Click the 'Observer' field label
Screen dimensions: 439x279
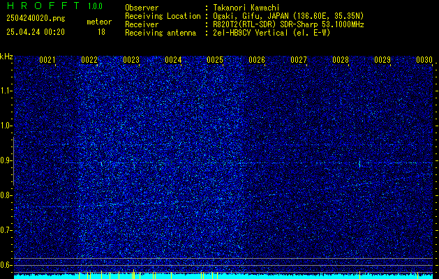pos(142,8)
